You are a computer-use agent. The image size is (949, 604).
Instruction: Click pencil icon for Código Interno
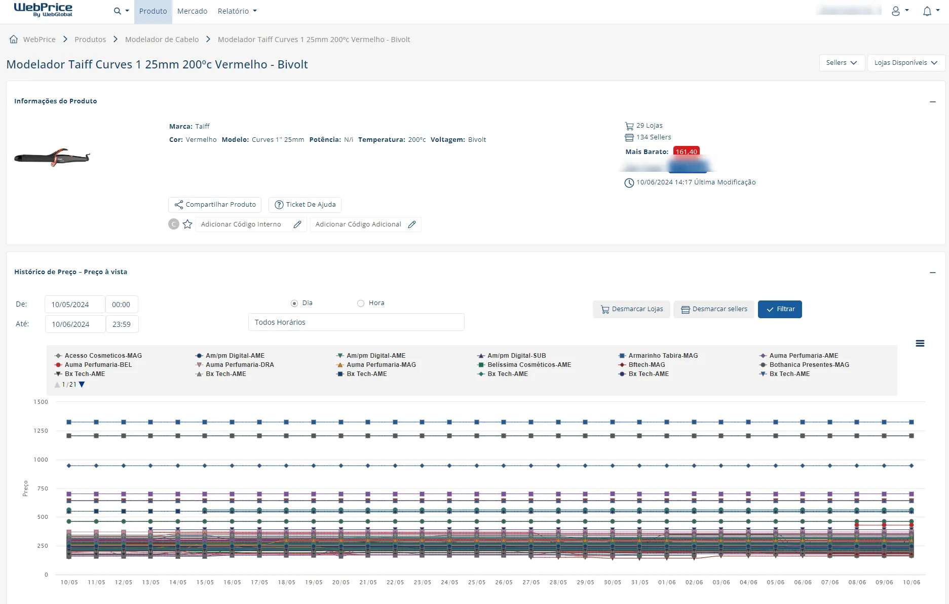(297, 224)
